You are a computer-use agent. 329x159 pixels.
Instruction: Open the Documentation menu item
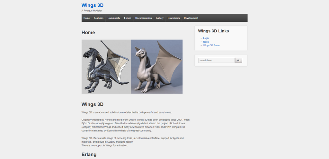click(144, 18)
